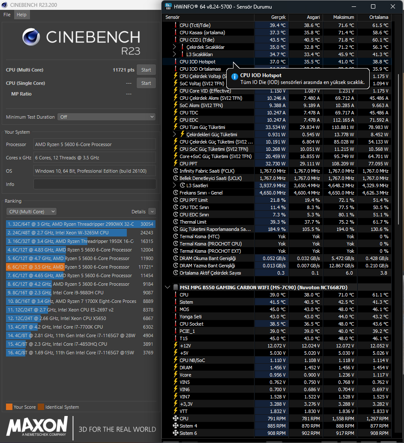
Task: Open the CPU (Multi Core) ranking dropdown
Action: tap(31, 212)
